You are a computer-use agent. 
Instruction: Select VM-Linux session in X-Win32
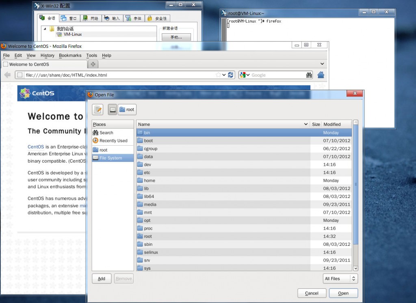pos(73,34)
